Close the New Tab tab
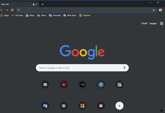This screenshot has height=113, width=165. coord(36,4)
